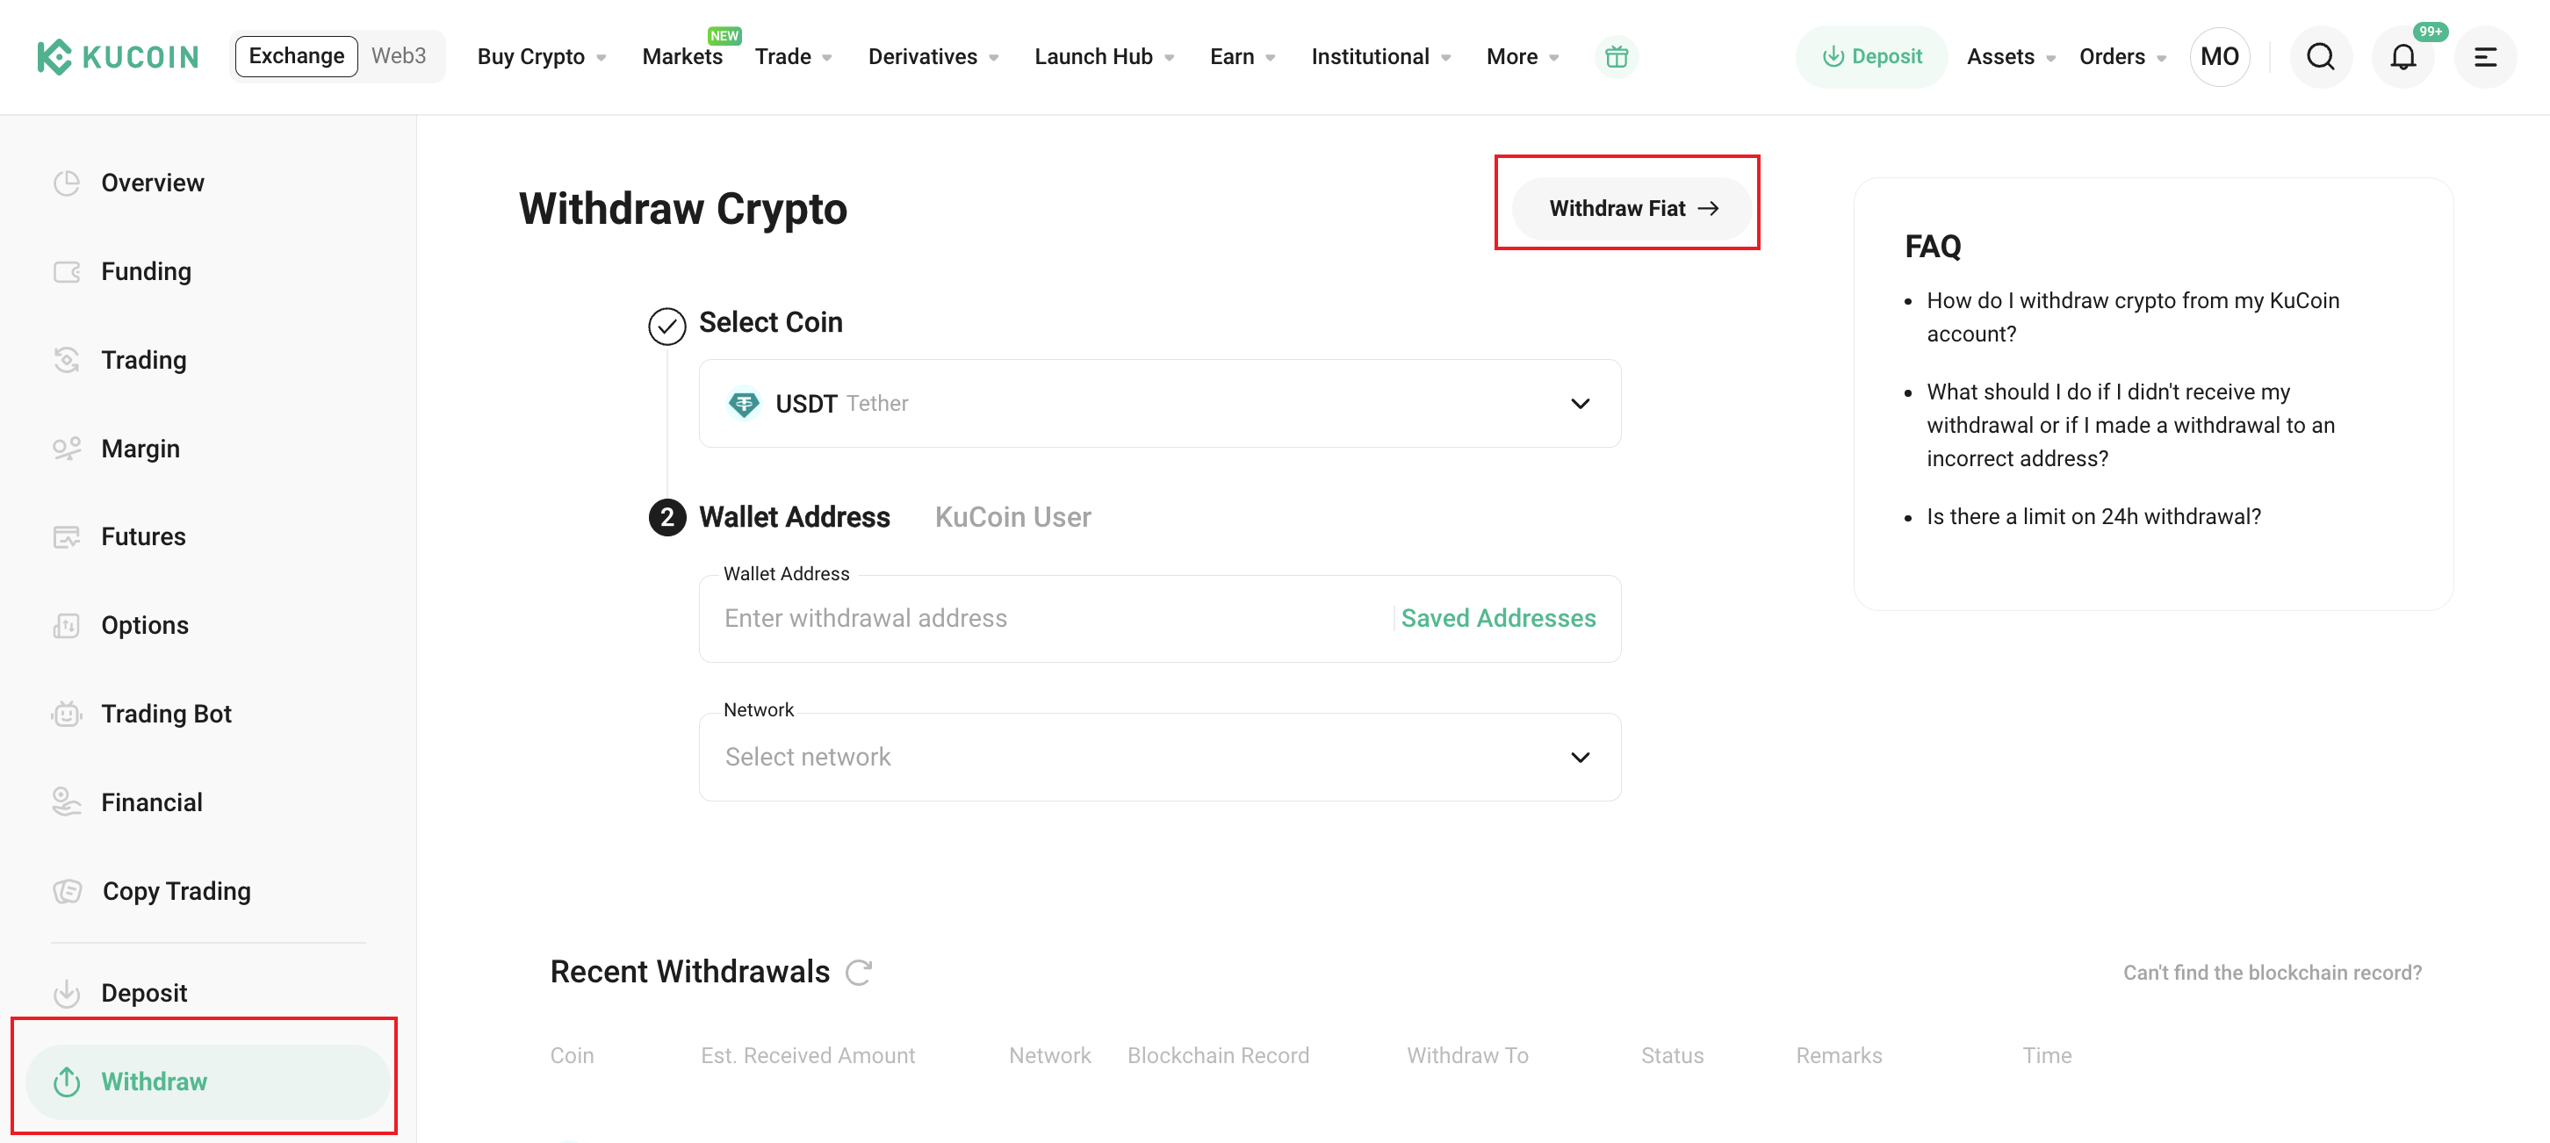Open the Markets menu item
This screenshot has height=1143, width=2550.
pos(682,57)
